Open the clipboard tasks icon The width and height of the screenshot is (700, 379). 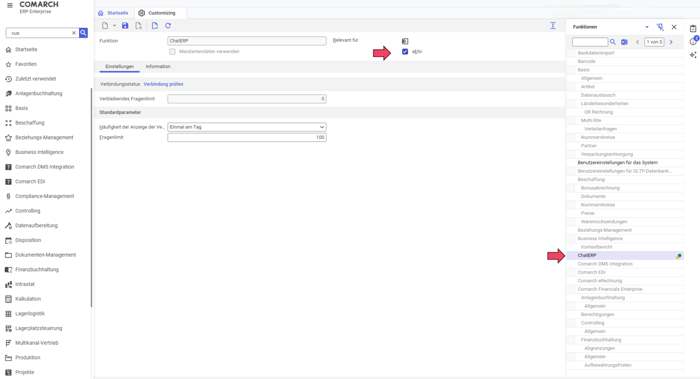[693, 29]
